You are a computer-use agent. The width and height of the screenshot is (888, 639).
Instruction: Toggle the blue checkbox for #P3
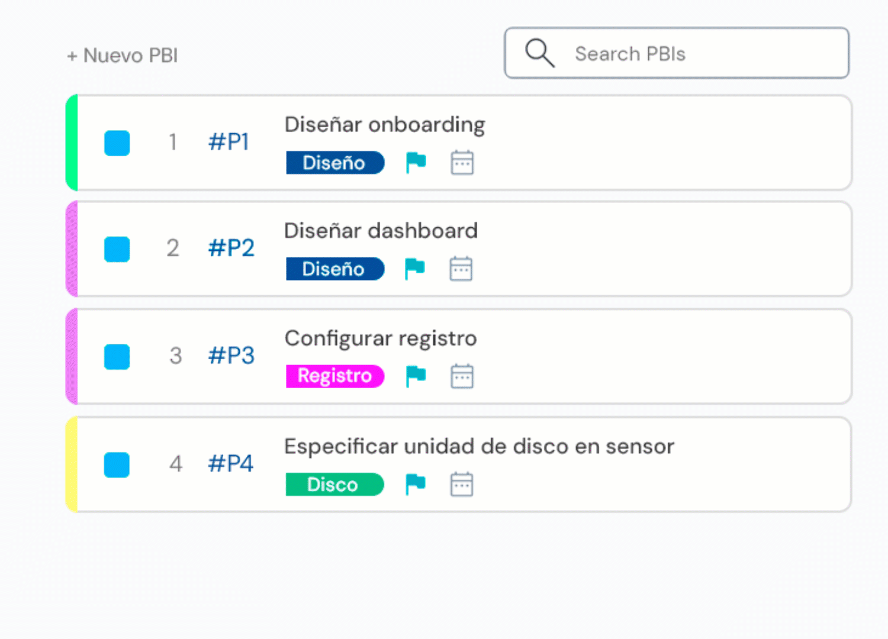pyautogui.click(x=117, y=357)
